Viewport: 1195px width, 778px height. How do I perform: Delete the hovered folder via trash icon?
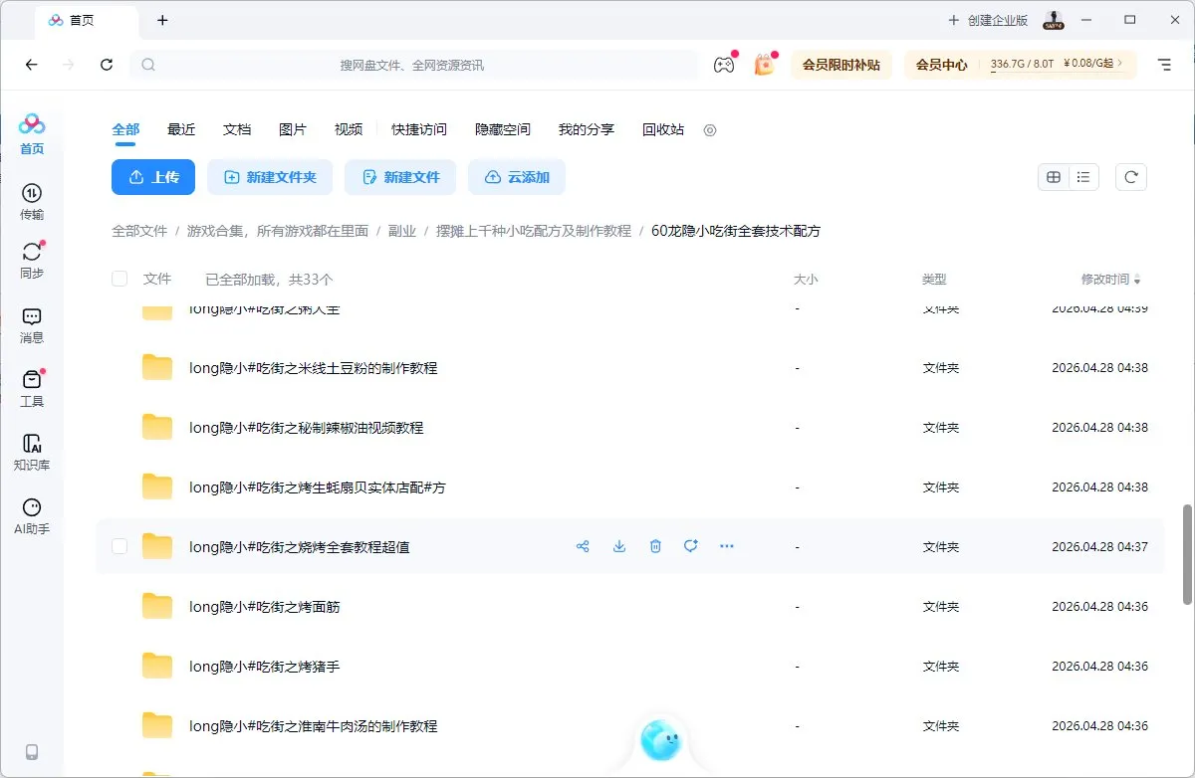click(654, 545)
